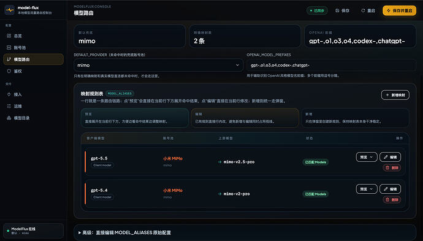This screenshot has height=241, width=423.
Task: Click the 上游模型 column header
Action: pyautogui.click(x=226, y=138)
